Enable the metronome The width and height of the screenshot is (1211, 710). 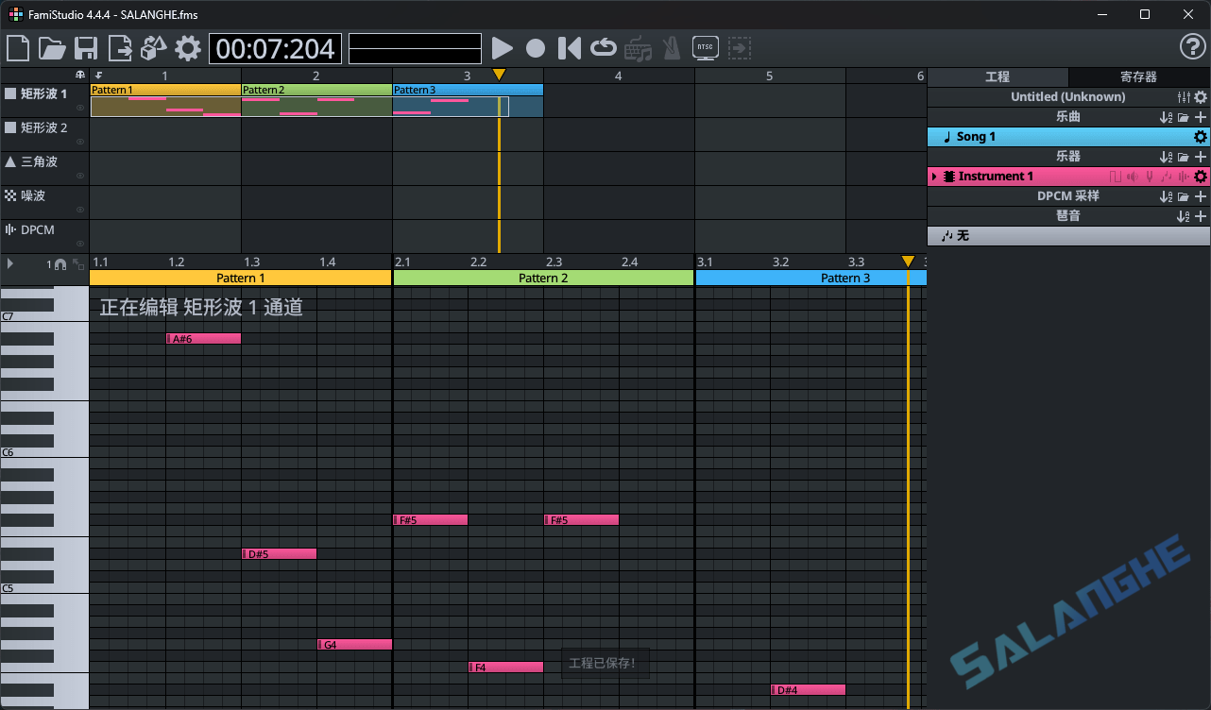[672, 48]
